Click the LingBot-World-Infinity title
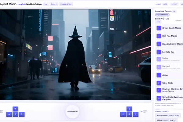This screenshot has height=122, width=183. (30, 4)
